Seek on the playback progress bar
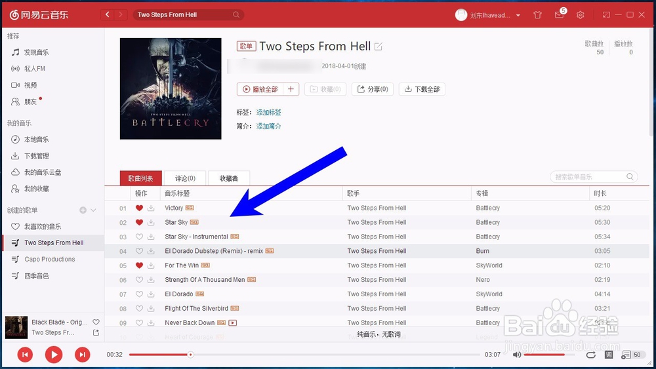Screen dimensions: 656x369 point(304,355)
